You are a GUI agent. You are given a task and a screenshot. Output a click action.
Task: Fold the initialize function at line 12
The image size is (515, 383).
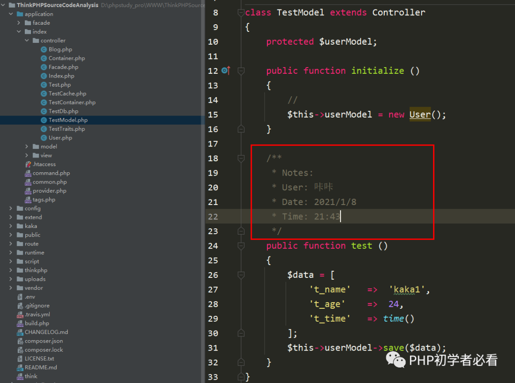(241, 71)
